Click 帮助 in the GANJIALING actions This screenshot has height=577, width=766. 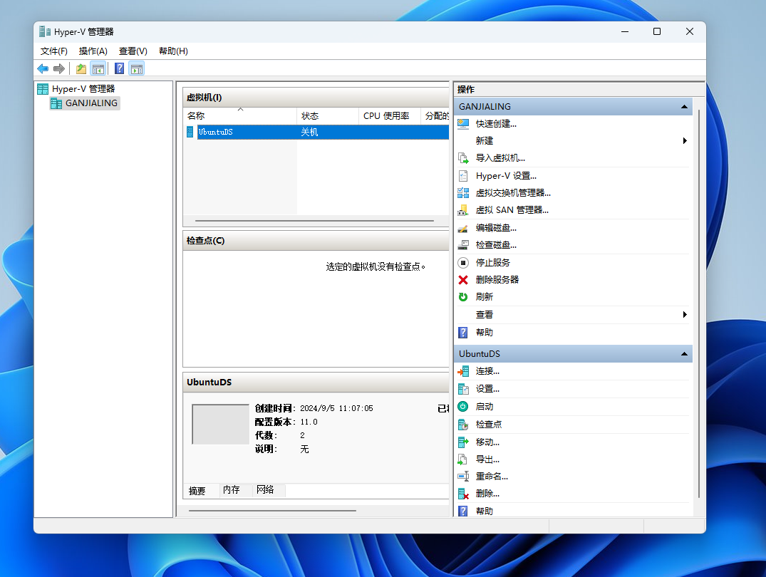tap(484, 333)
